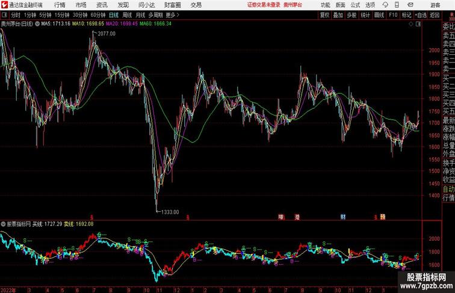Open the mail envelope icon
The height and width of the screenshot is (293, 455).
tap(410, 5)
